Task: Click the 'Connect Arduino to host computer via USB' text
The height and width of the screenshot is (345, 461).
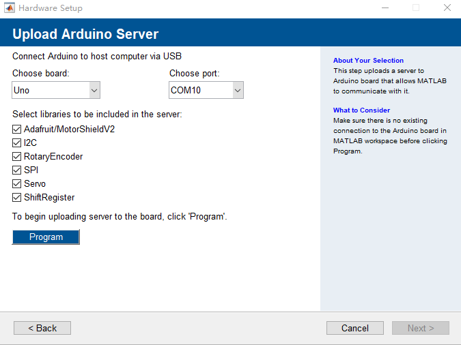Action: (97, 56)
